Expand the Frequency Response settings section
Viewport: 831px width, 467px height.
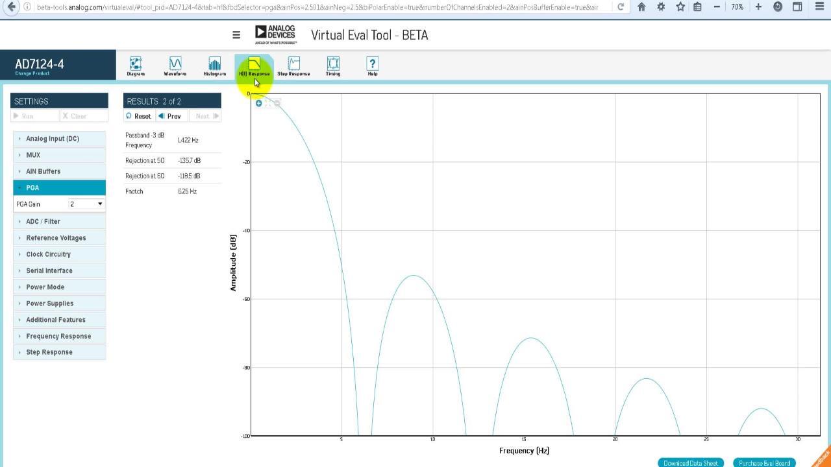[x=59, y=336]
